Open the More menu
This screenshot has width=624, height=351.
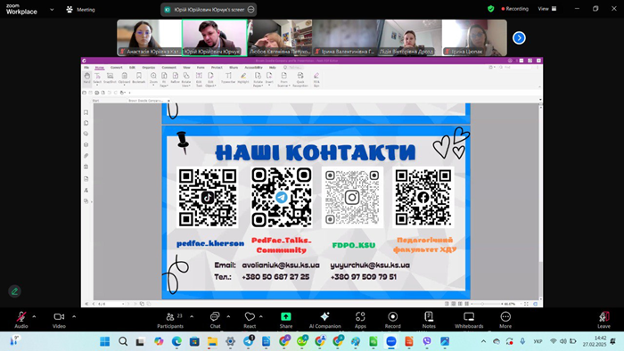point(505,320)
